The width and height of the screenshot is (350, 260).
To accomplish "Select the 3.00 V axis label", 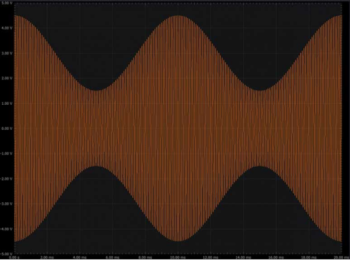I will tap(7, 53).
